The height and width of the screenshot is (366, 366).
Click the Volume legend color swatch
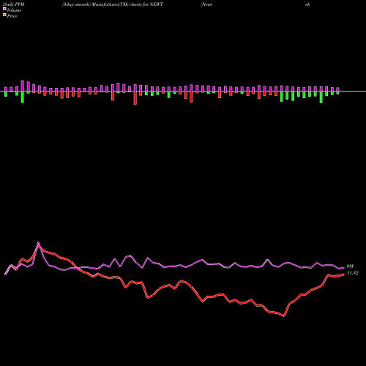(4, 9)
